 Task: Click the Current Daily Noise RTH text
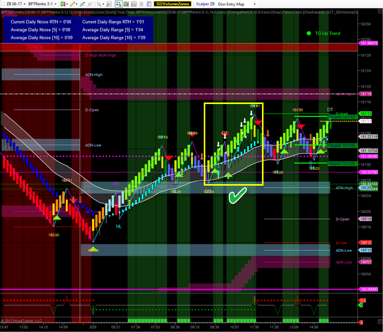pos(41,22)
